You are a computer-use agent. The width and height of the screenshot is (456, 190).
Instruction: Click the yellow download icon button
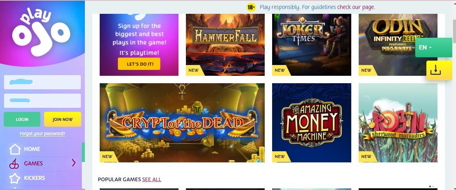tap(439, 70)
